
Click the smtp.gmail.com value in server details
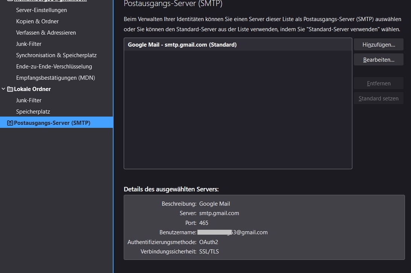pyautogui.click(x=219, y=213)
